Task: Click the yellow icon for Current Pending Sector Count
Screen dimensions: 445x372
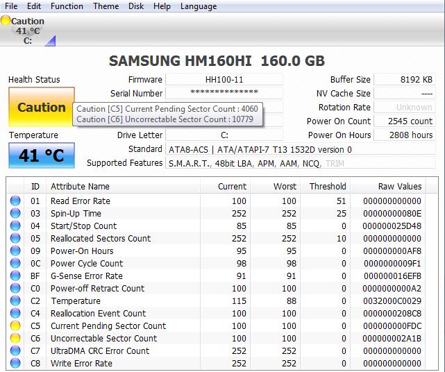Action: 15,325
